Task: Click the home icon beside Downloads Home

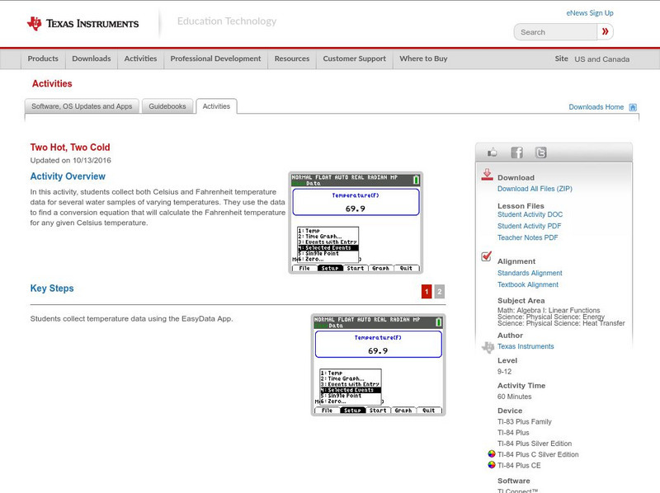Action: coord(633,107)
